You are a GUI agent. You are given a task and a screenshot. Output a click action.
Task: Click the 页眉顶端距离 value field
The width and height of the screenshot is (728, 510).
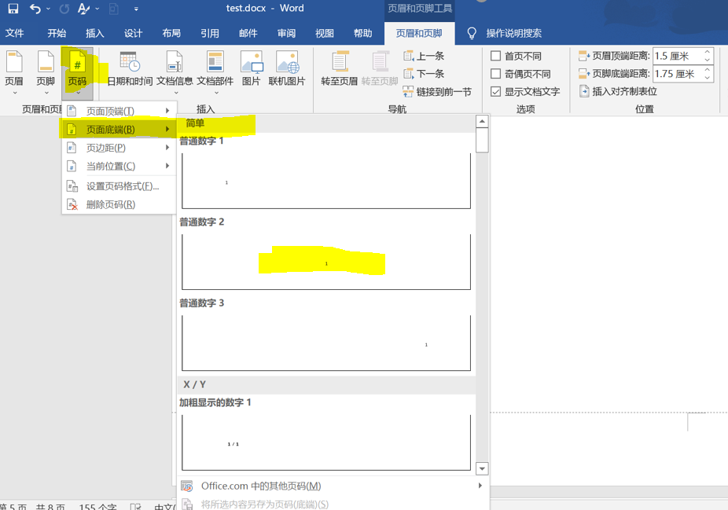tap(678, 56)
